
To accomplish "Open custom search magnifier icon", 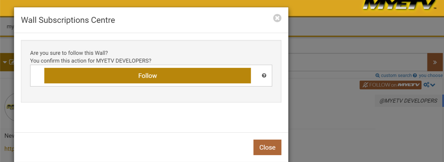I will 377,75.
